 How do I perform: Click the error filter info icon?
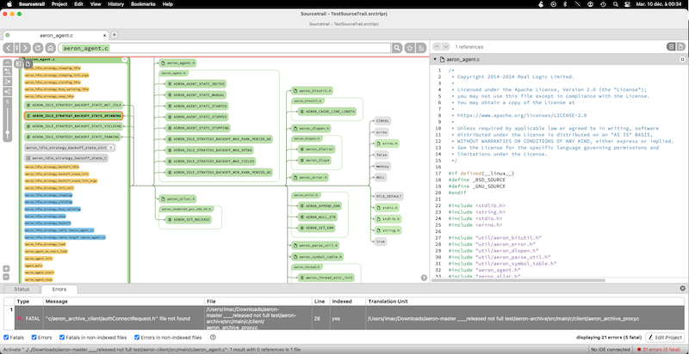(213, 338)
